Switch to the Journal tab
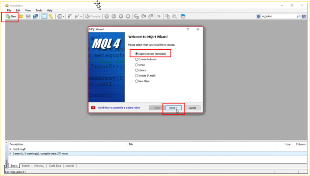The width and height of the screenshot is (310, 176). tap(69, 166)
